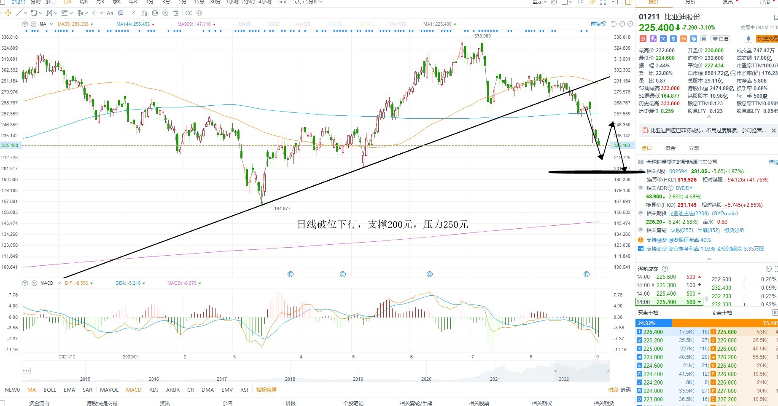Open drawing toolbar settings gear
Screen dimensions: 778x406
(x=199, y=13)
